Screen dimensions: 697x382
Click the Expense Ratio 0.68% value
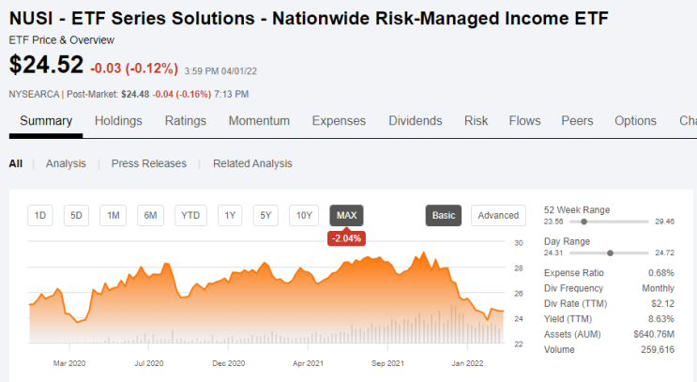pyautogui.click(x=661, y=273)
